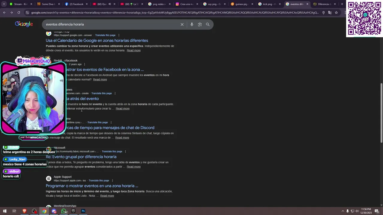This screenshot has height=215, width=383.
Task: Clear the search box with the X icon
Action: 182,24
